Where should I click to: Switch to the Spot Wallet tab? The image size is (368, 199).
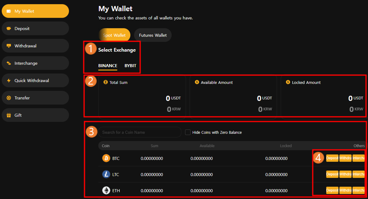[114, 35]
